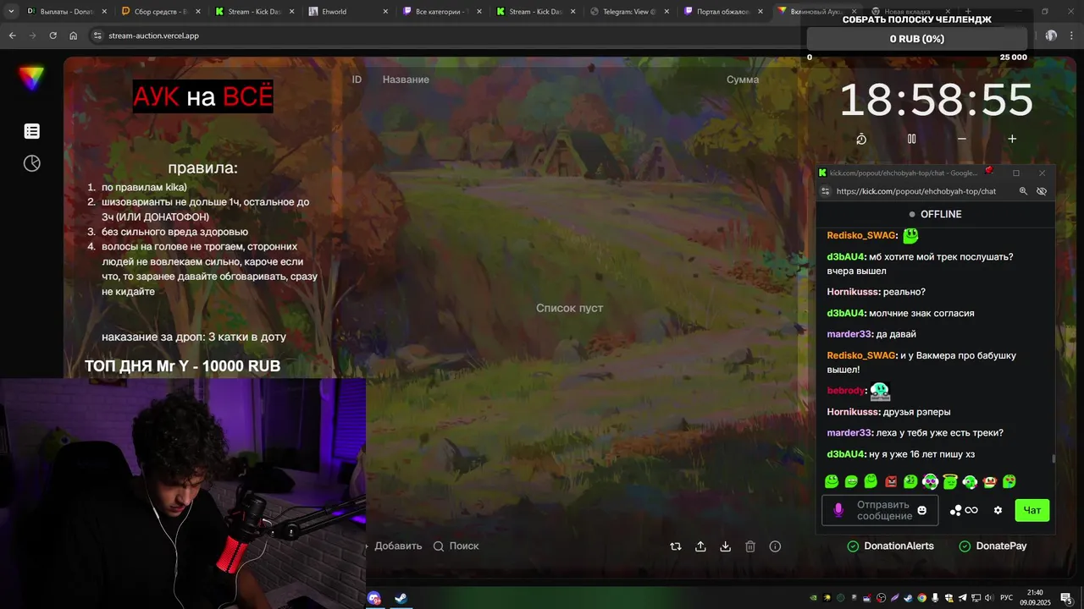This screenshot has height=609, width=1084.
Task: Click the Kick popup URL address
Action: pos(916,191)
